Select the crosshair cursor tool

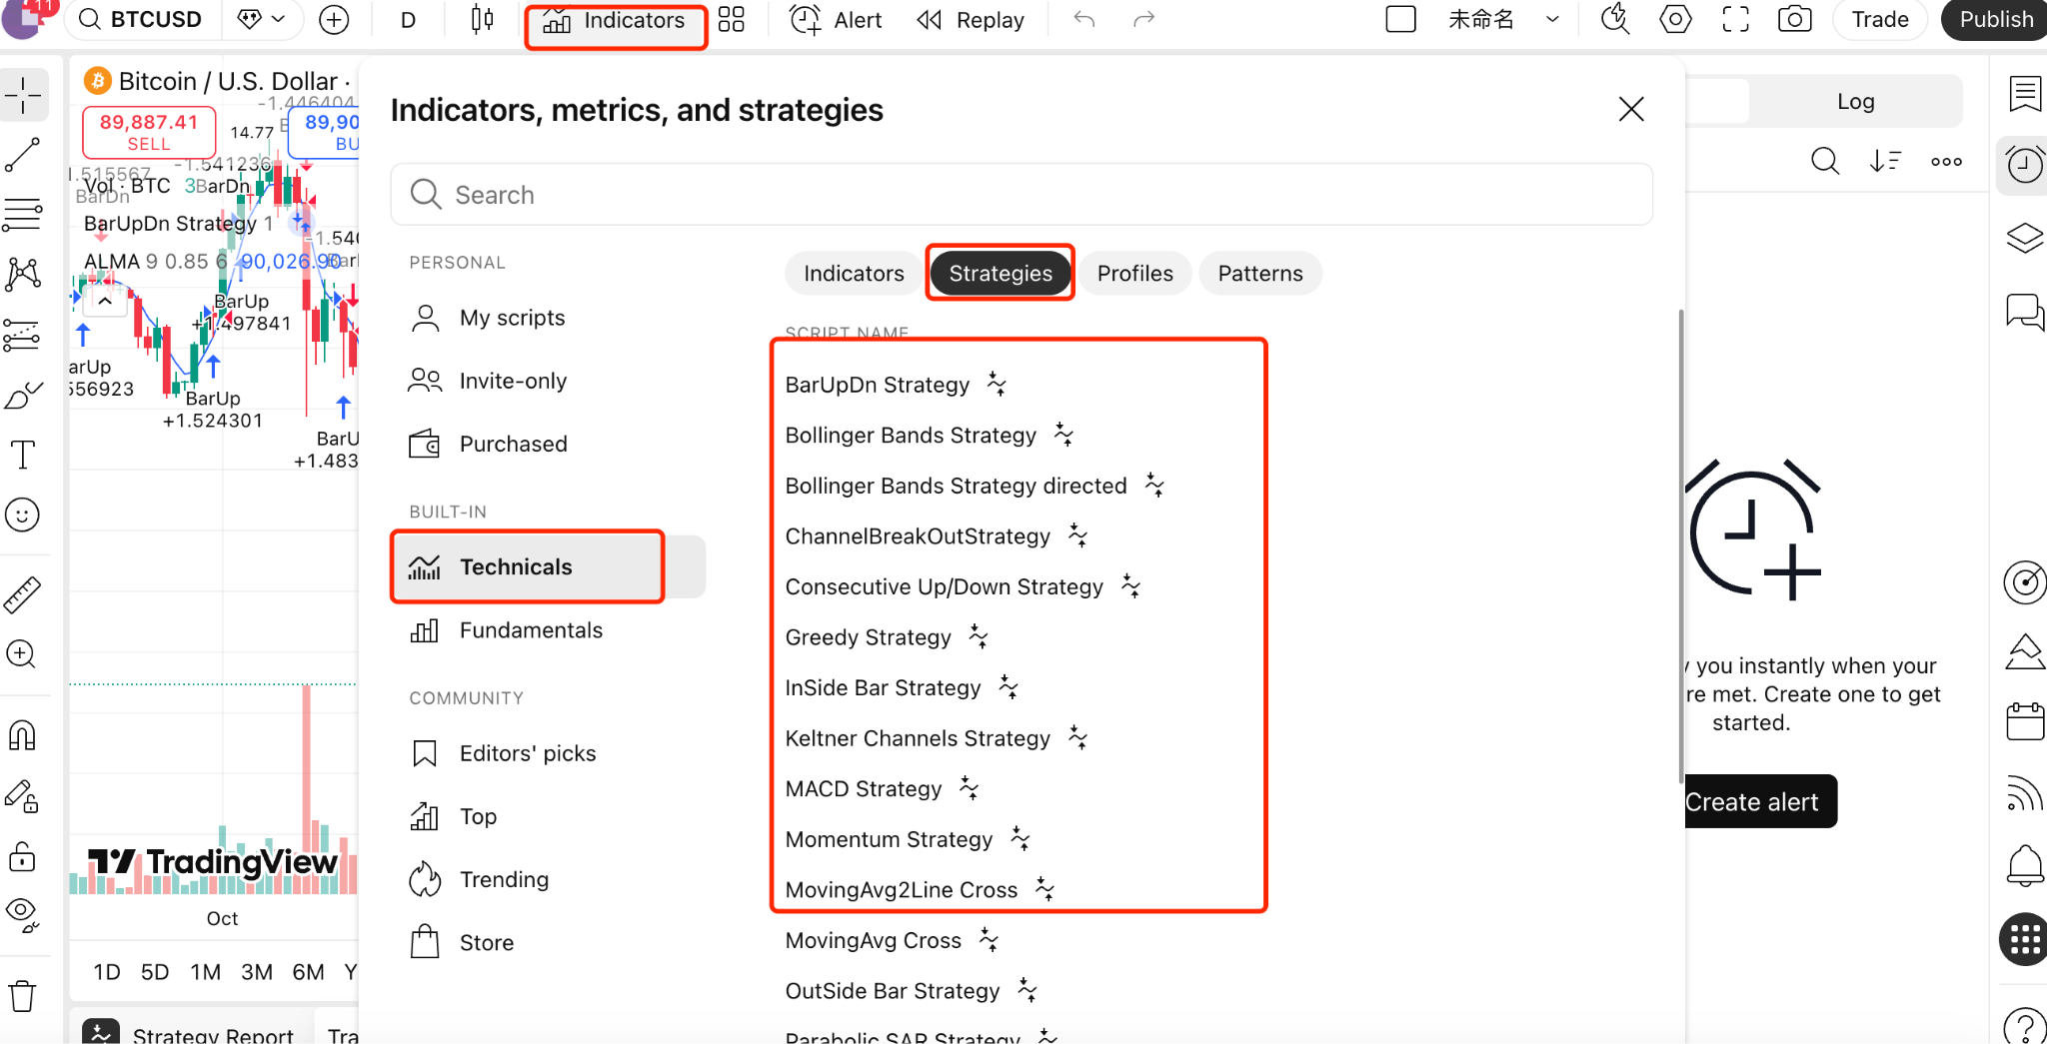pyautogui.click(x=23, y=96)
